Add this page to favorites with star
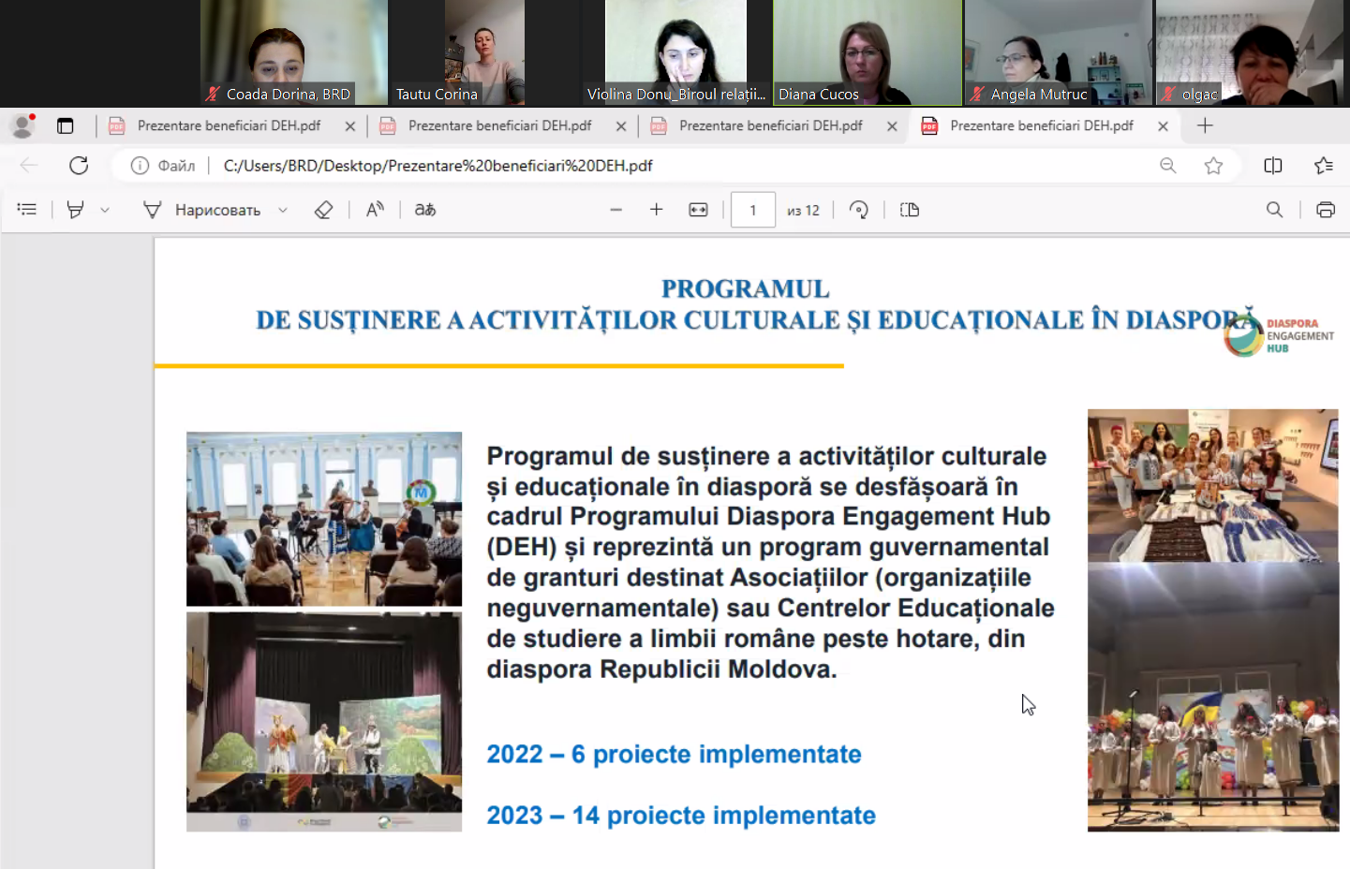Viewport: 1350px width, 869px height. click(1213, 166)
